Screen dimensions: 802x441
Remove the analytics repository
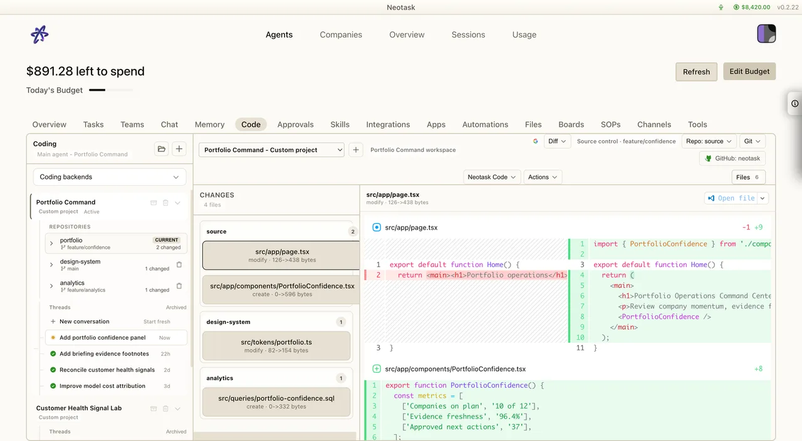pyautogui.click(x=179, y=286)
